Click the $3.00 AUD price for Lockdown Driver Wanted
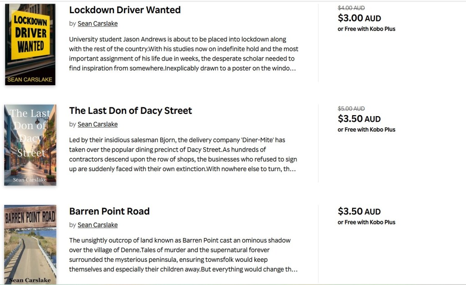The width and height of the screenshot is (466, 285). pyautogui.click(x=359, y=18)
